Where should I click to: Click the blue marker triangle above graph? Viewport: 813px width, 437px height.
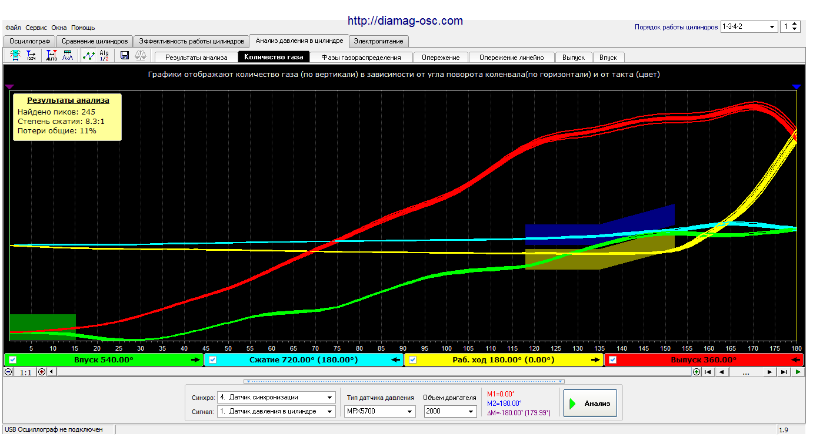[x=797, y=86]
